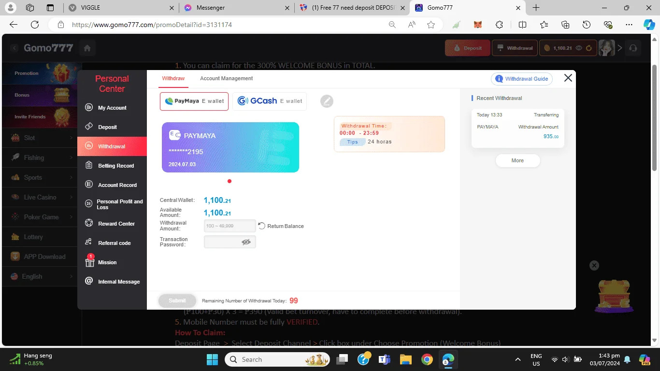Select PayMaya E wallet option
The image size is (660, 371).
coord(194,101)
